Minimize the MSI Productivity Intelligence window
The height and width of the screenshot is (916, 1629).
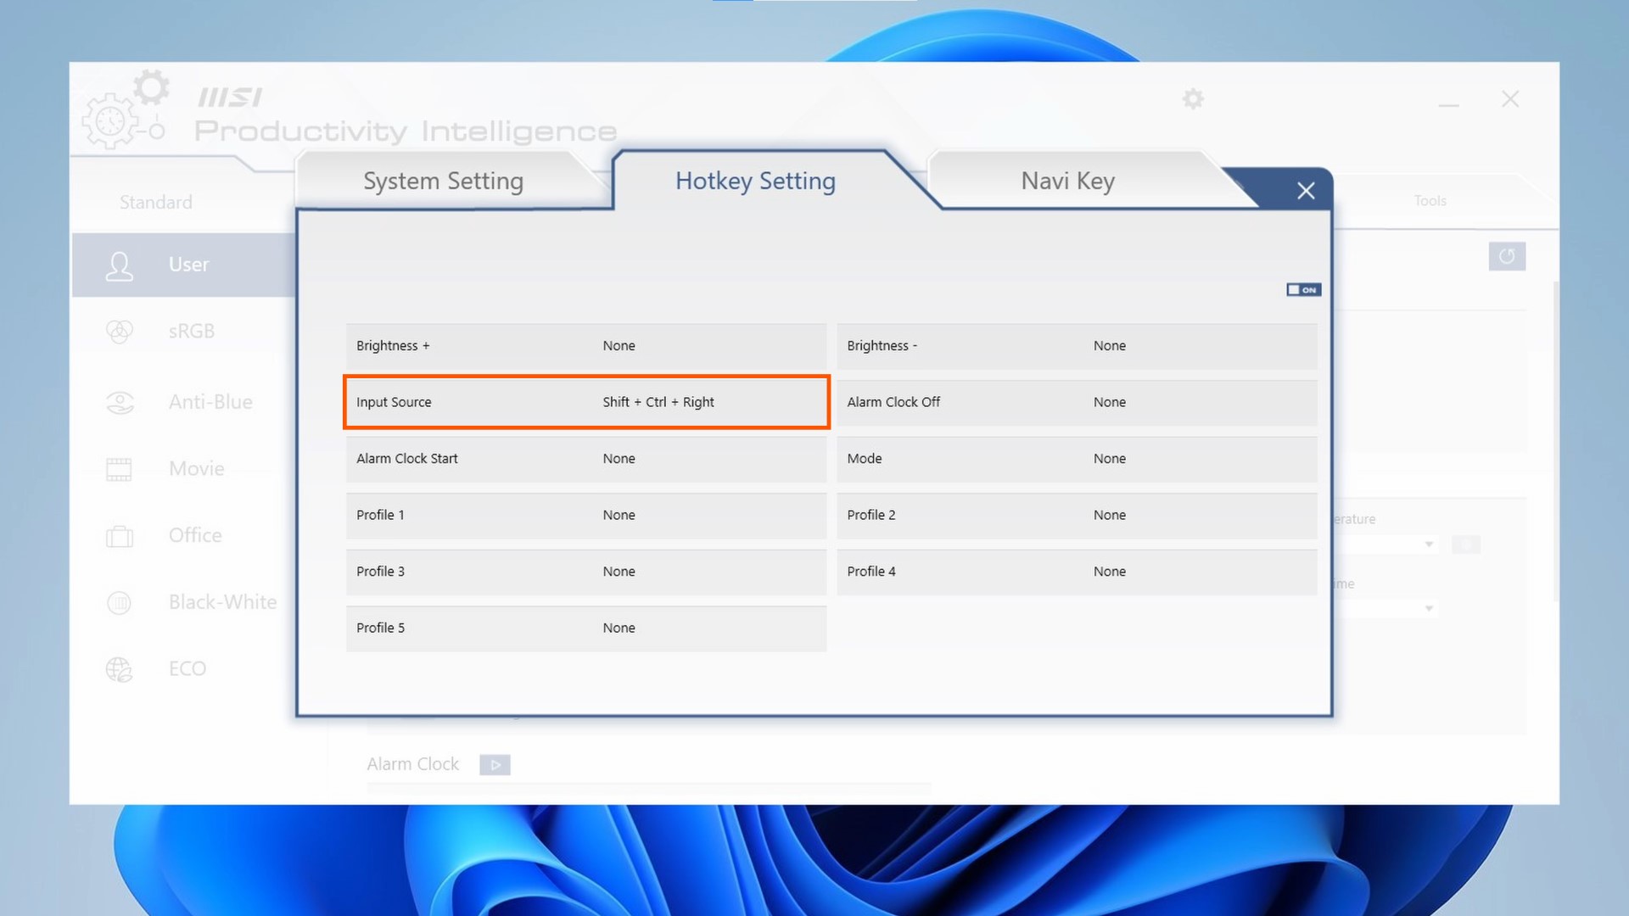pos(1448,105)
